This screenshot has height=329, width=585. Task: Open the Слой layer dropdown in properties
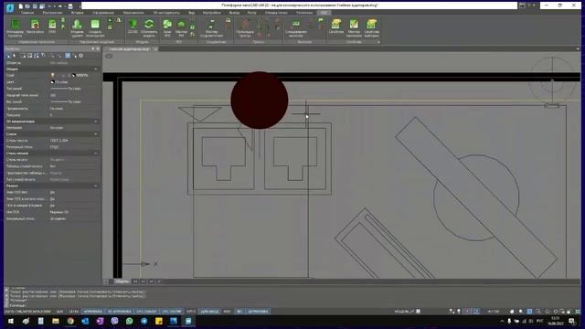pyautogui.click(x=75, y=75)
